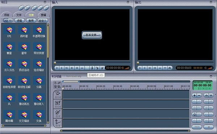The width and height of the screenshot is (217, 134).
Task: Click the input monitor volume speaker icon
Action: pyautogui.click(x=122, y=68)
